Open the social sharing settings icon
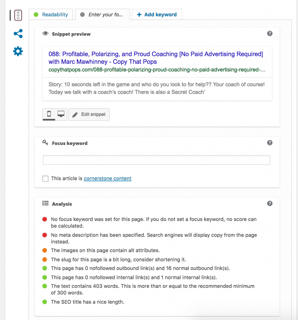This screenshot has height=320, width=298. [18, 33]
